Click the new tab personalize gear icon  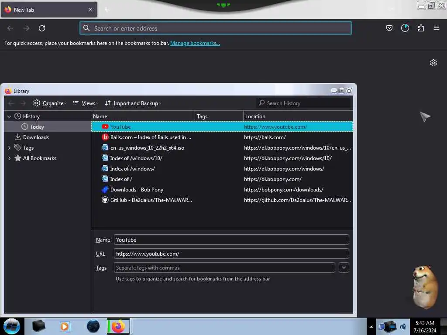click(x=433, y=63)
